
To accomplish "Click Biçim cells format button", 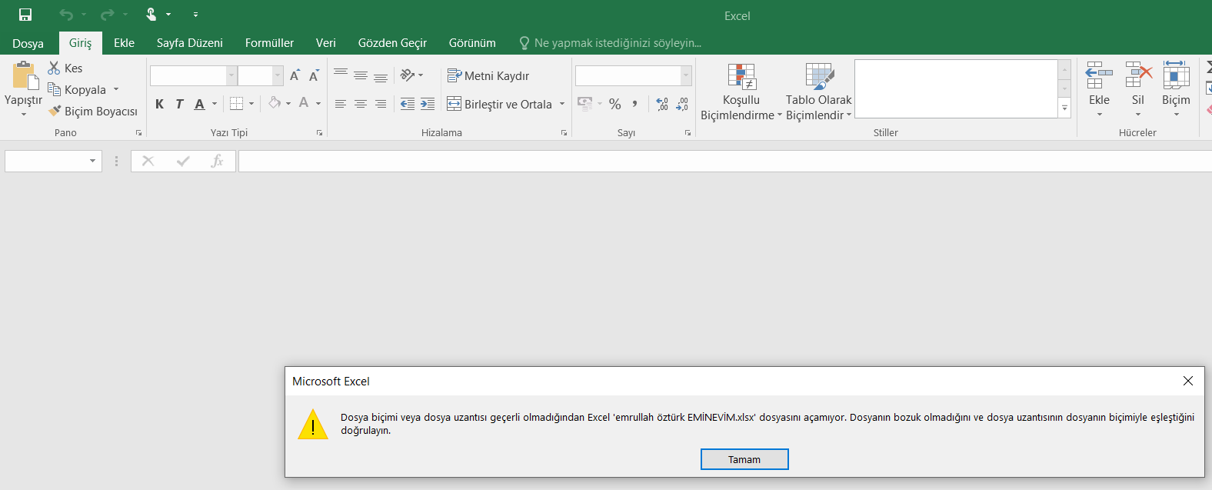I will 1176,89.
